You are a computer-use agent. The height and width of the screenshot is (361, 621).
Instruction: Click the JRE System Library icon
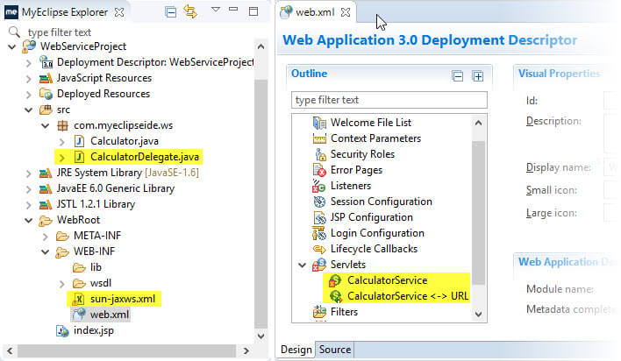[x=46, y=173]
